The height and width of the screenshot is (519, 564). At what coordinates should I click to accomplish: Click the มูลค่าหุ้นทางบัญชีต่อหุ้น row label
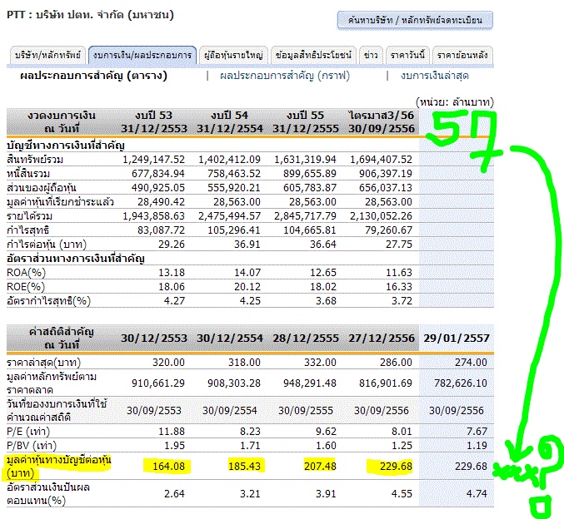coord(59,467)
